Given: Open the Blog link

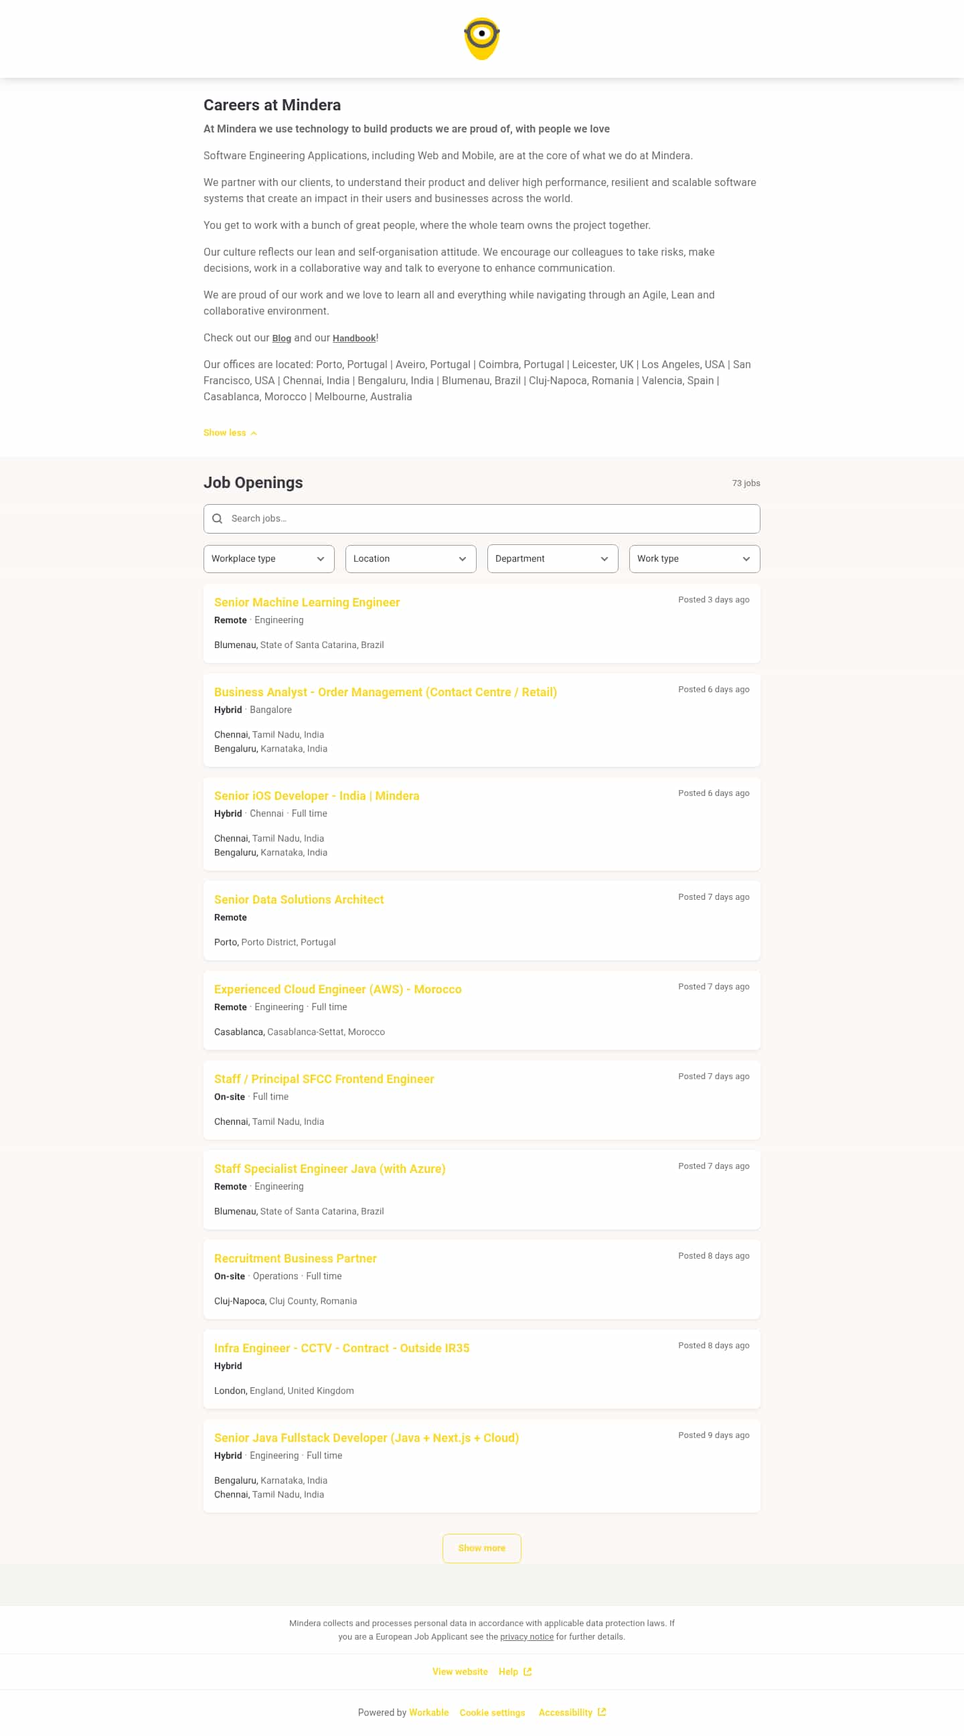Looking at the screenshot, I should 282,338.
